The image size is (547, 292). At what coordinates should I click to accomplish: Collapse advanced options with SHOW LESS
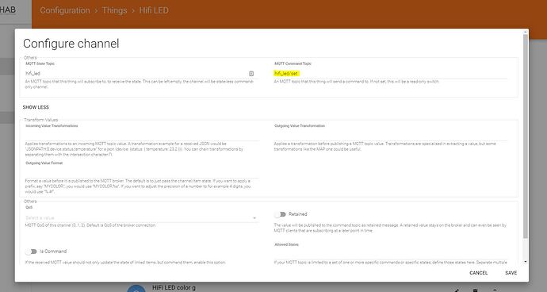tap(36, 107)
